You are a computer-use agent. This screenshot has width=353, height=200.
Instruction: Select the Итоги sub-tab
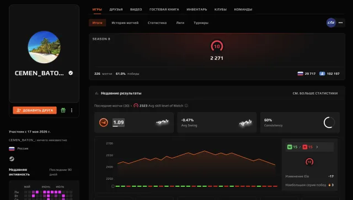[97, 23]
